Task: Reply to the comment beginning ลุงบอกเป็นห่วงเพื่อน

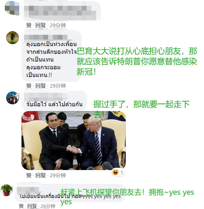Action: click(x=41, y=86)
